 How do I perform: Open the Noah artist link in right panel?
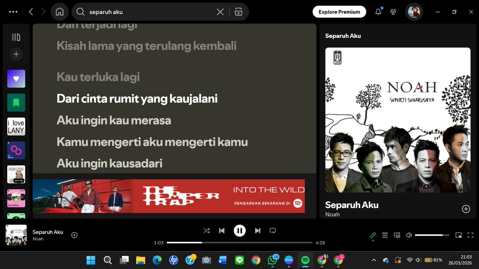(x=333, y=214)
